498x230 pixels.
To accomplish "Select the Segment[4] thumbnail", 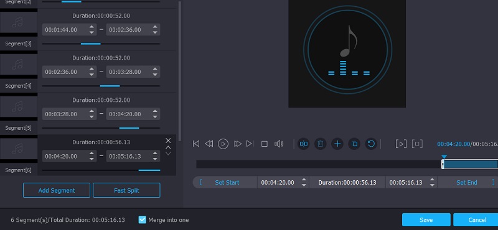I will coord(19,65).
